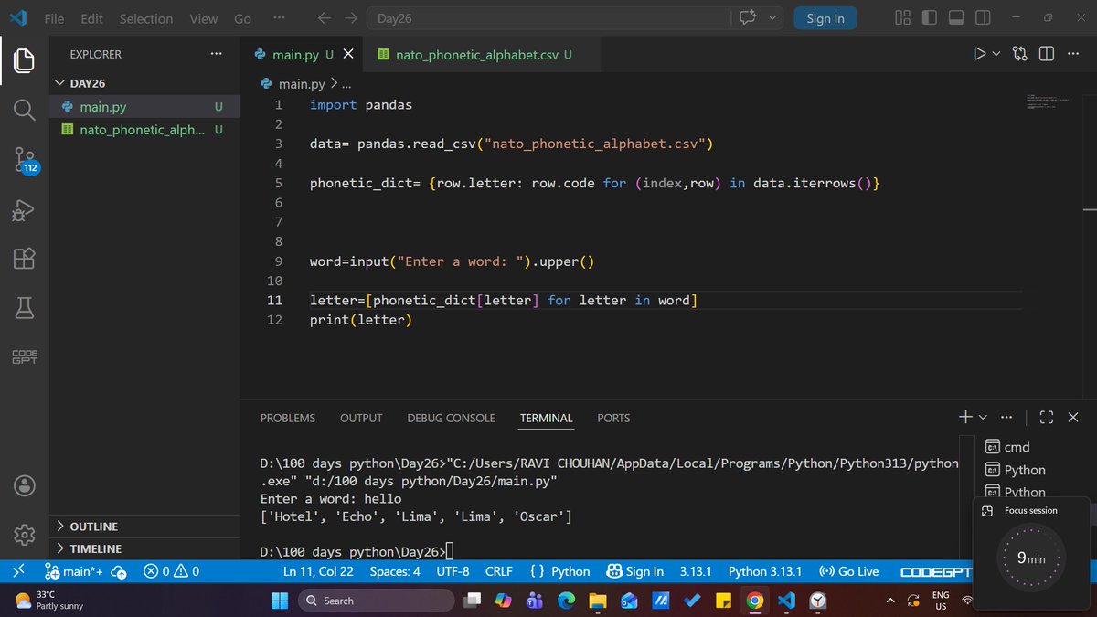Open the Search view in activity bar

tap(24, 111)
